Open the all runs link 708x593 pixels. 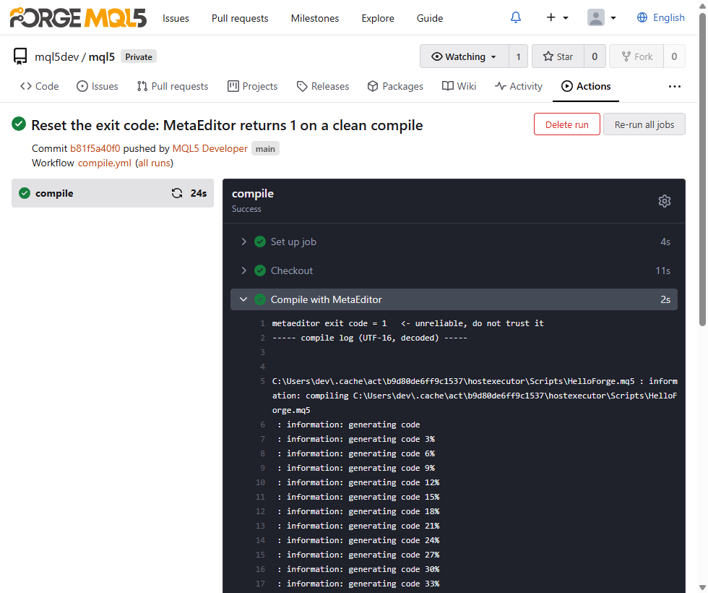tap(154, 163)
